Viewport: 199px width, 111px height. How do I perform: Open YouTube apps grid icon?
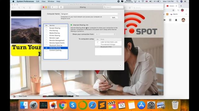[x=170, y=20]
